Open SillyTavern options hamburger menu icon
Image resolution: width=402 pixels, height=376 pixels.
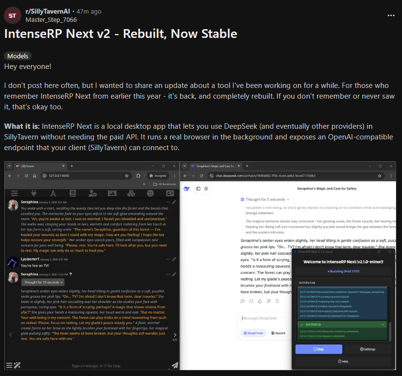9,365
